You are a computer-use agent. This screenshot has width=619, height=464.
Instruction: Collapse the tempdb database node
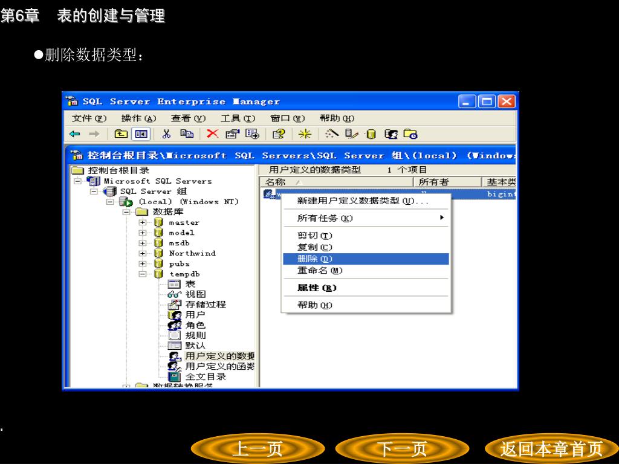(x=143, y=274)
